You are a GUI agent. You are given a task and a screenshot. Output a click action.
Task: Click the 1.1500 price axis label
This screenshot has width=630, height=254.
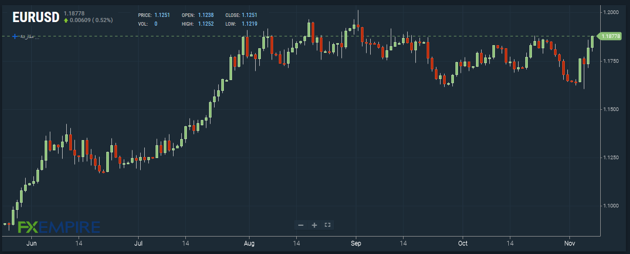click(x=610, y=110)
